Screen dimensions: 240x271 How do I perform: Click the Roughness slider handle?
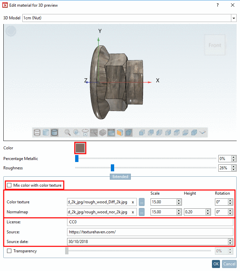pyautogui.click(x=112, y=168)
